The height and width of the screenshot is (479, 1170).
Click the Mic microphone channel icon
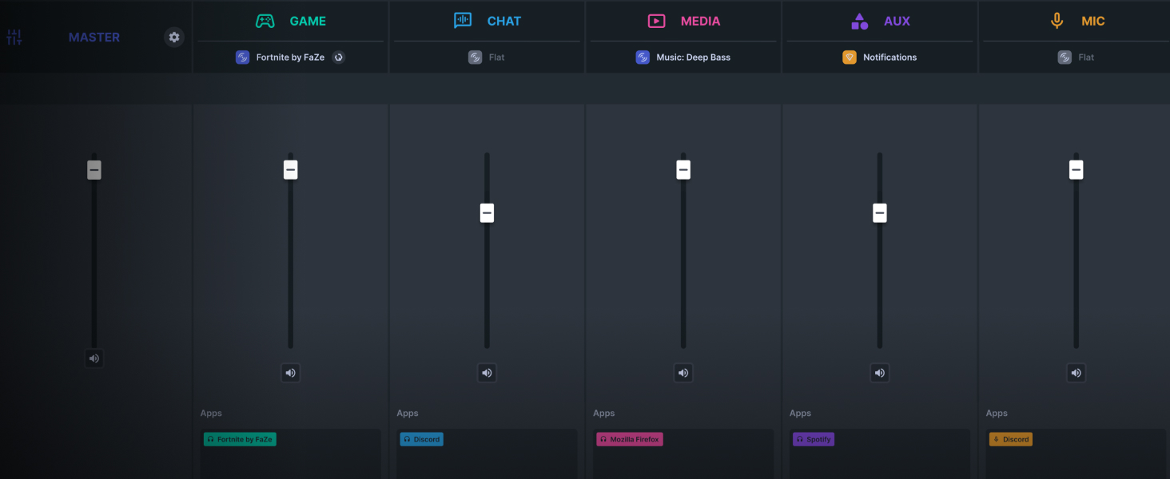coord(1057,21)
